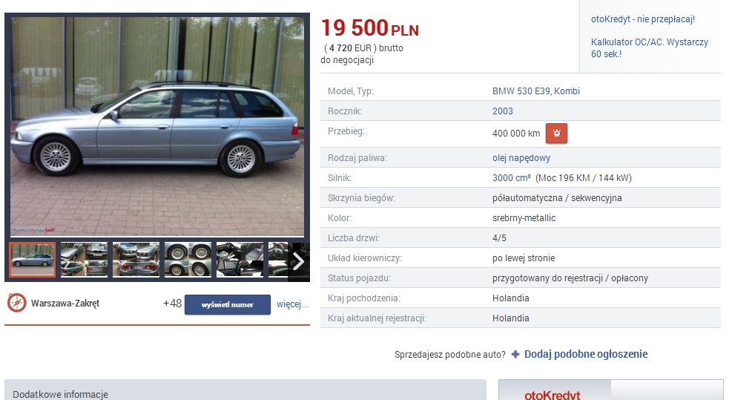Click the olej napędowy fuel link
Image resolution: width=732 pixels, height=400 pixels.
click(521, 158)
